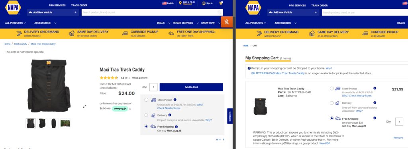This screenshot has height=149, width=408.
Task: Open the Honey extension orange icon
Action: click(227, 22)
